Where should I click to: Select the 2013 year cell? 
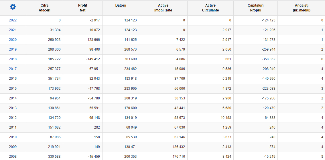pyautogui.click(x=13, y=108)
